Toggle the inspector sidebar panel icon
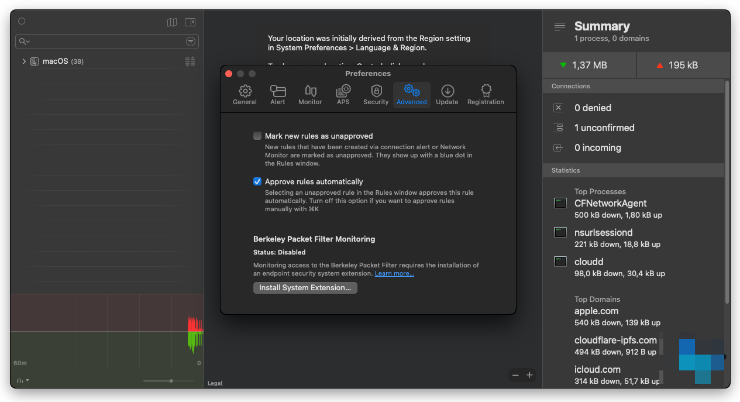This screenshot has width=740, height=402. click(190, 22)
